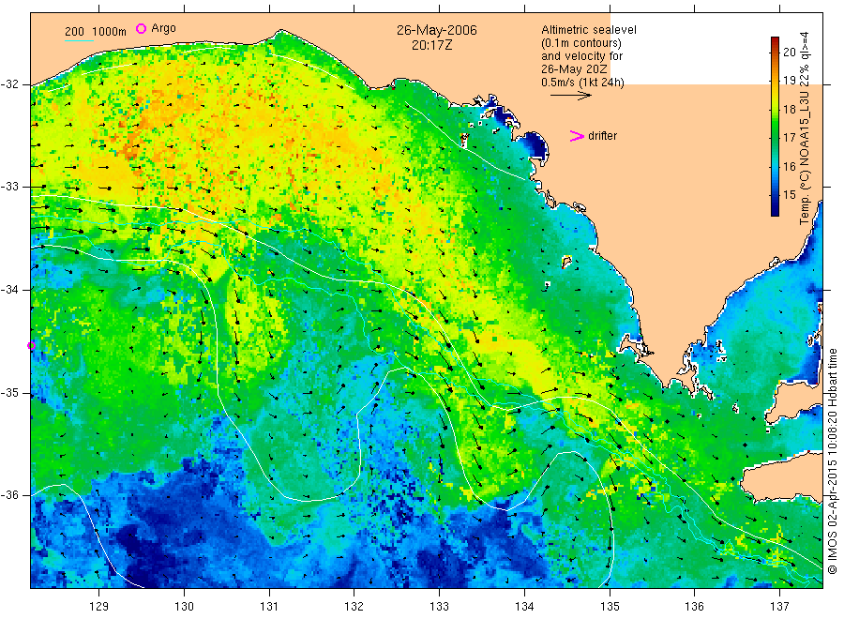Image resolution: width=844 pixels, height=619 pixels.
Task: Click the '0.5m/s (1kt 24h)' label
Action: point(583,83)
